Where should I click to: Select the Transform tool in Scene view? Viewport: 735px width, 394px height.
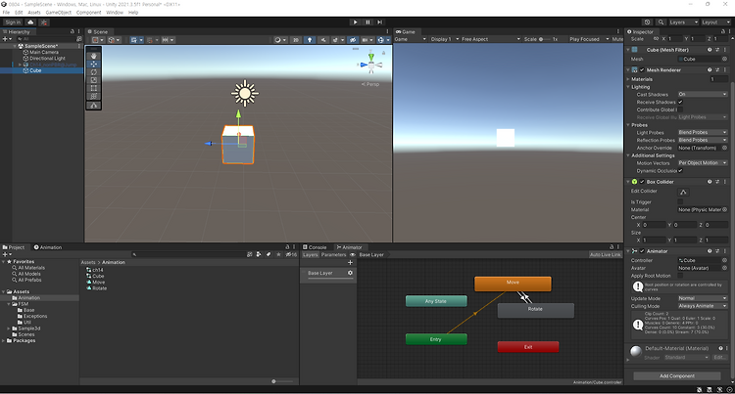pos(94,96)
